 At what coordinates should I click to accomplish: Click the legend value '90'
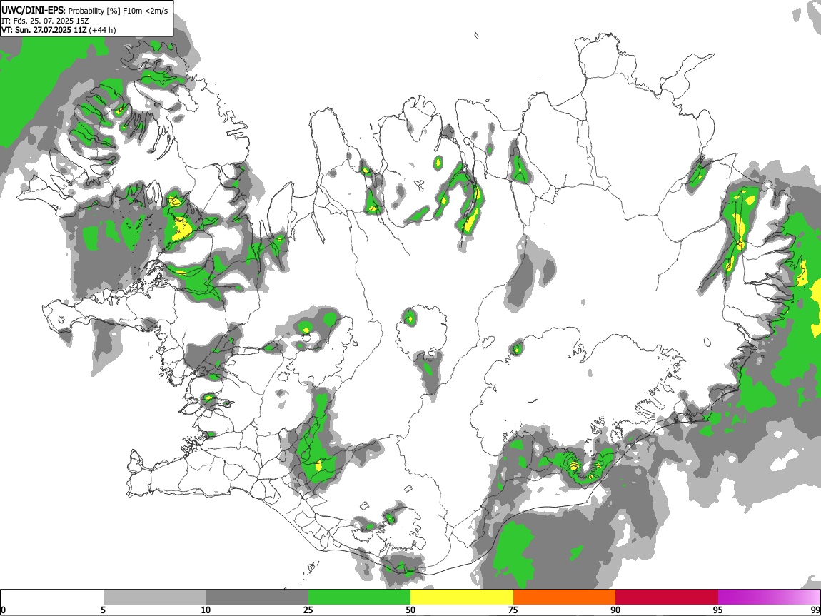pos(615,610)
